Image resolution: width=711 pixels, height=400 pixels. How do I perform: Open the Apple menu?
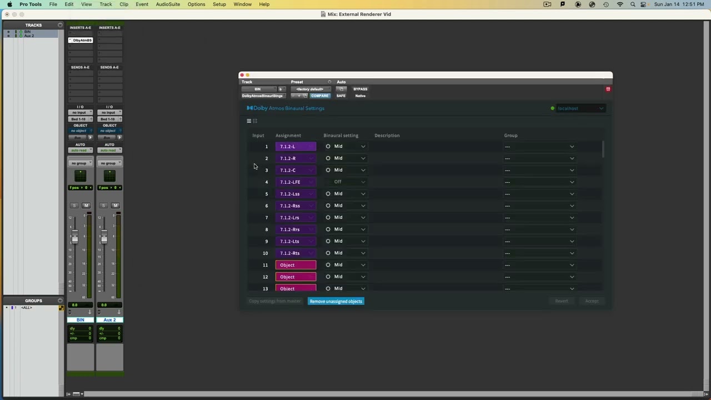[x=9, y=4]
